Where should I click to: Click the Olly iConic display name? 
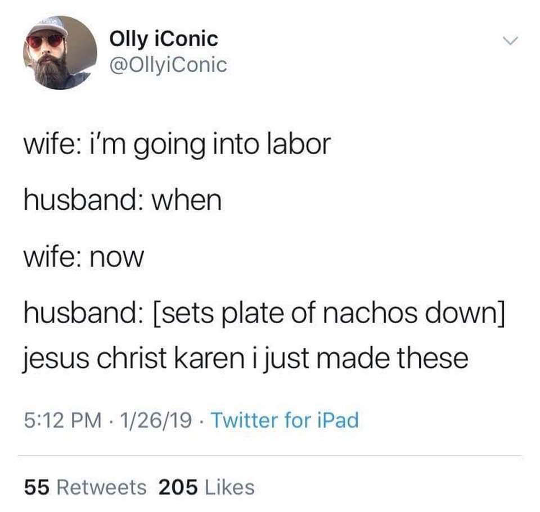[164, 39]
